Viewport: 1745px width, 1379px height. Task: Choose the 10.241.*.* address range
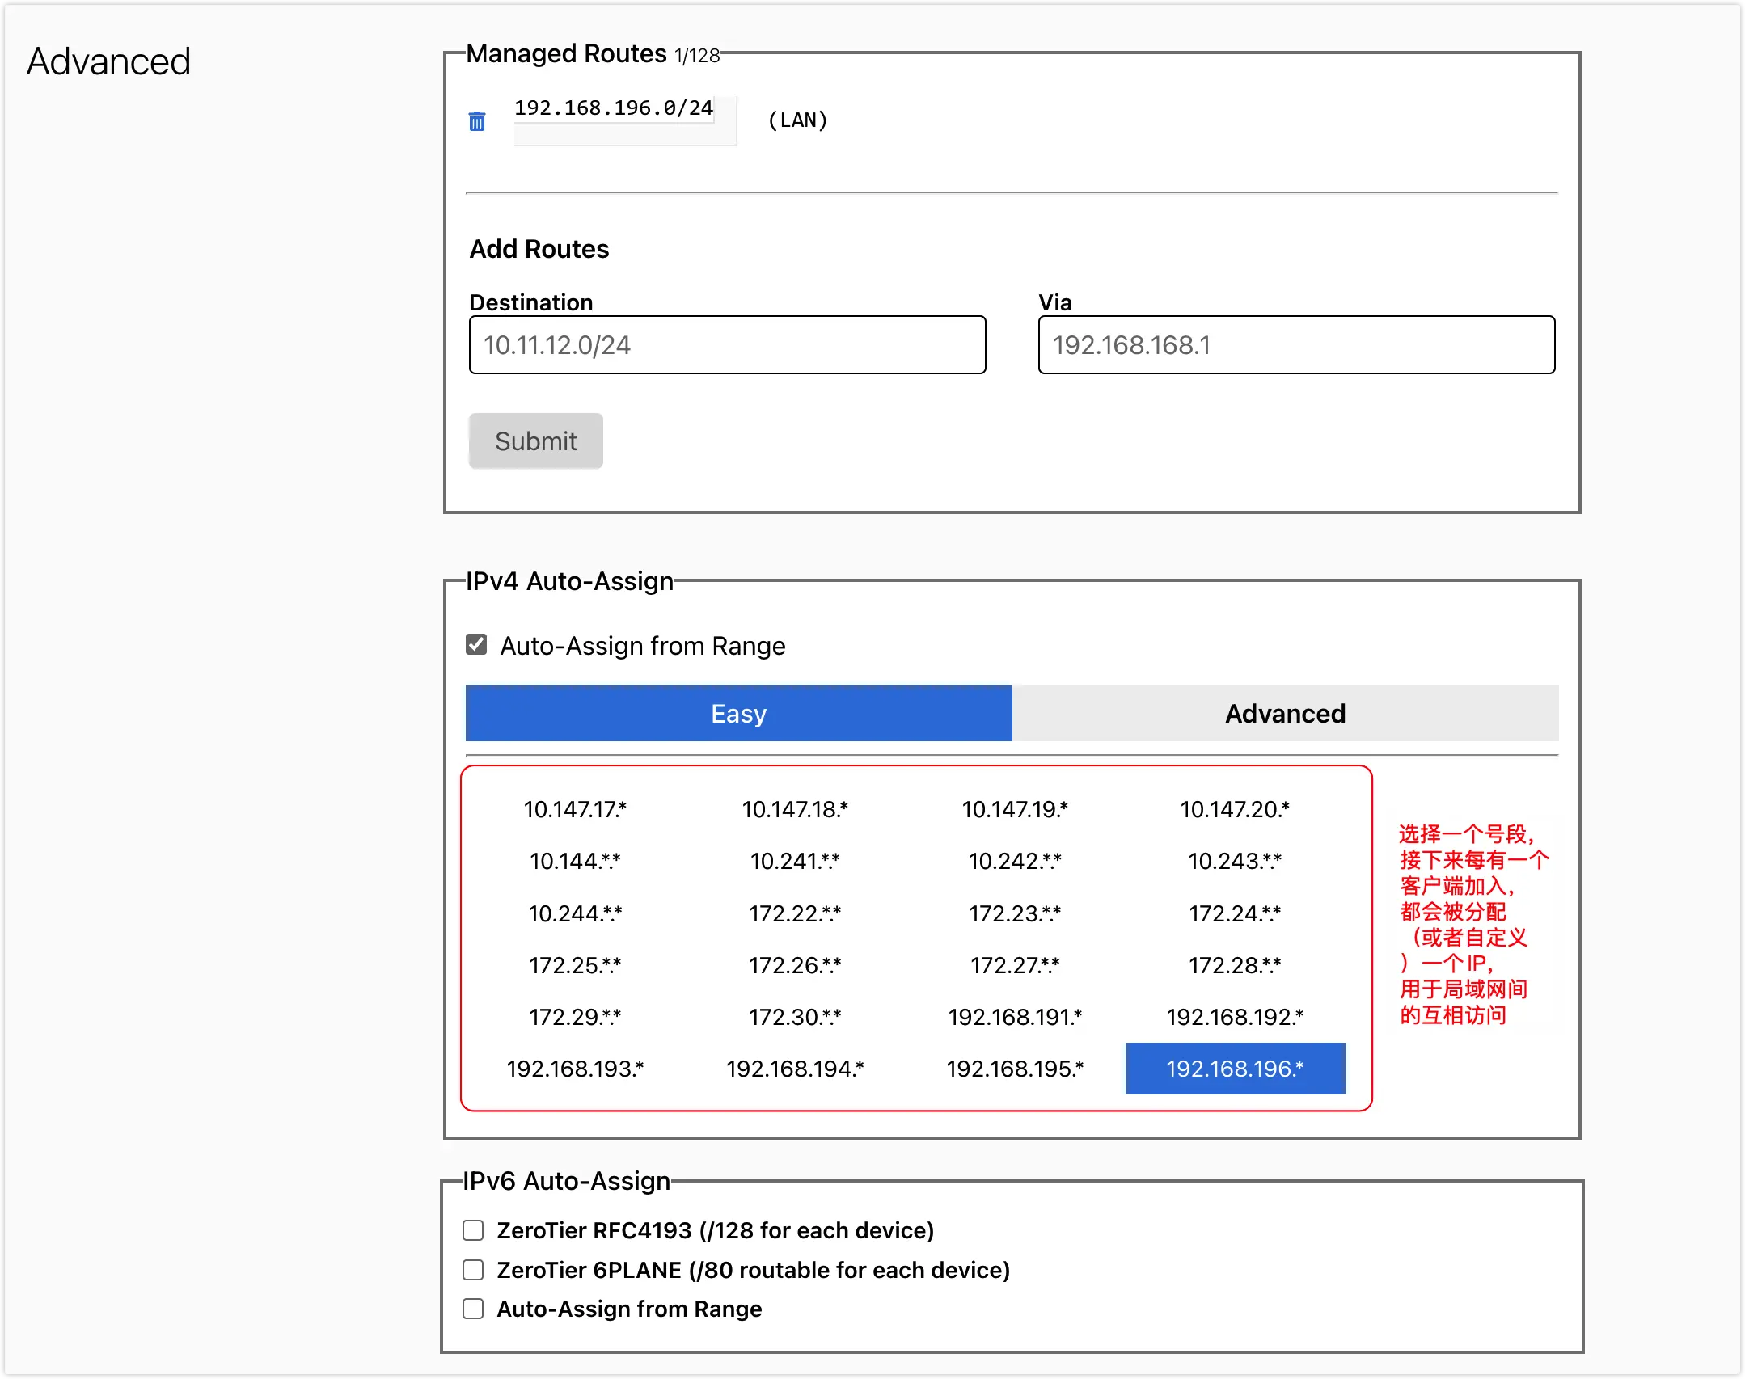point(795,862)
